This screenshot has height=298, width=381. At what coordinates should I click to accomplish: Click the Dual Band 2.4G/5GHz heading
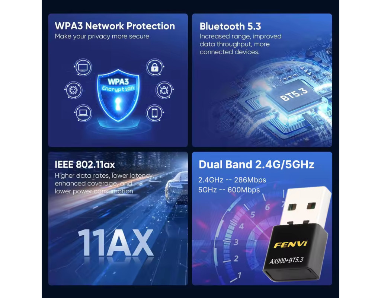tap(256, 164)
